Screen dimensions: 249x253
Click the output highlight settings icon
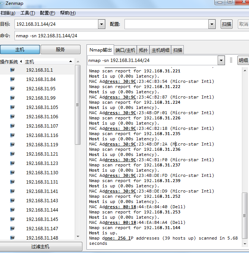coord(231,60)
